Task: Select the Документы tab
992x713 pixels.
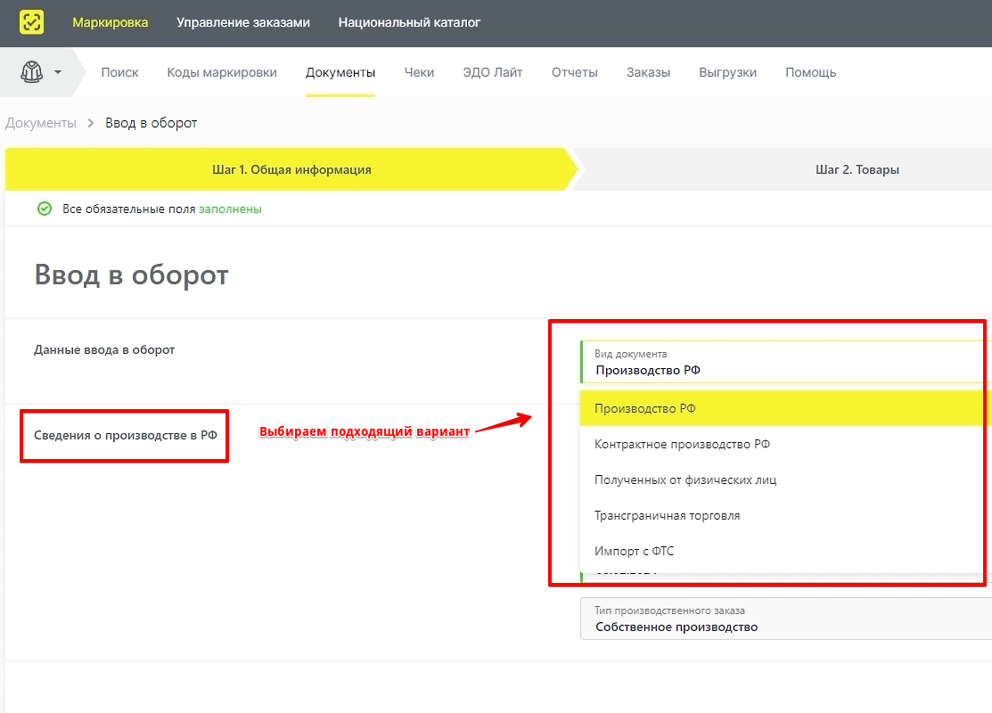Action: tap(340, 73)
